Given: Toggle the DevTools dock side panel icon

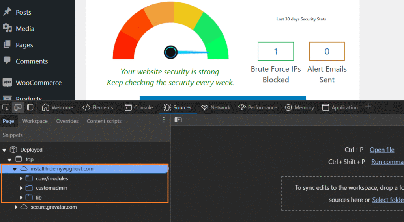Looking at the screenshot, I should tap(30, 107).
